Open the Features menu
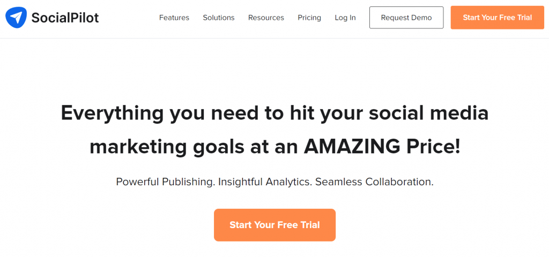This screenshot has height=257, width=549. point(174,18)
